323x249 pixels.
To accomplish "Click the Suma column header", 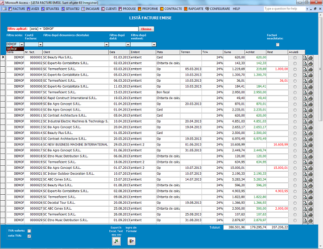I will pyautogui.click(x=234, y=52).
